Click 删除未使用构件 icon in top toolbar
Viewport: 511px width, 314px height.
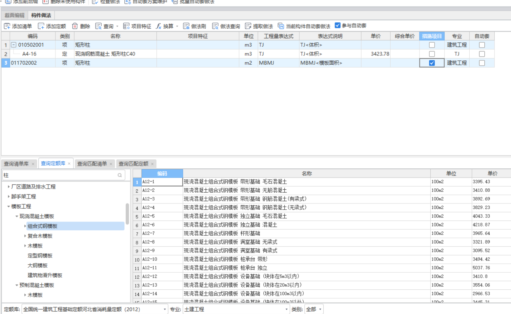pyautogui.click(x=46, y=2)
